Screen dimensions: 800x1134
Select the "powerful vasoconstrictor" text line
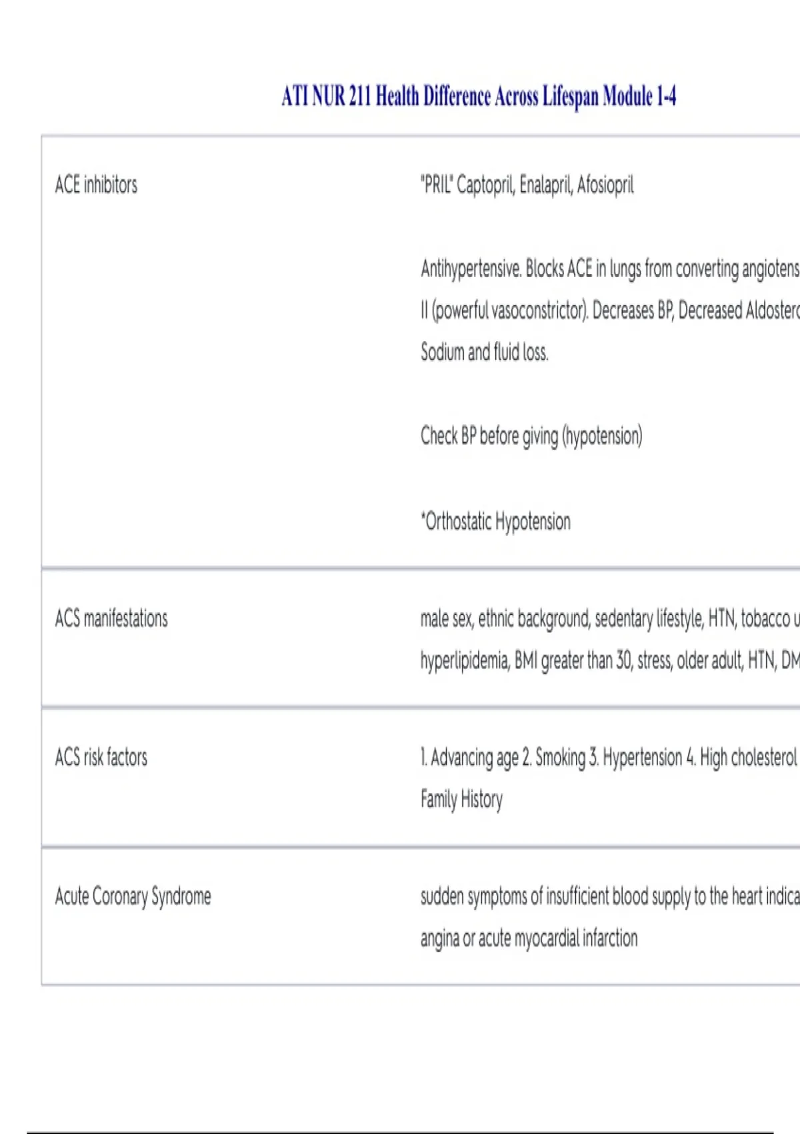(x=609, y=311)
